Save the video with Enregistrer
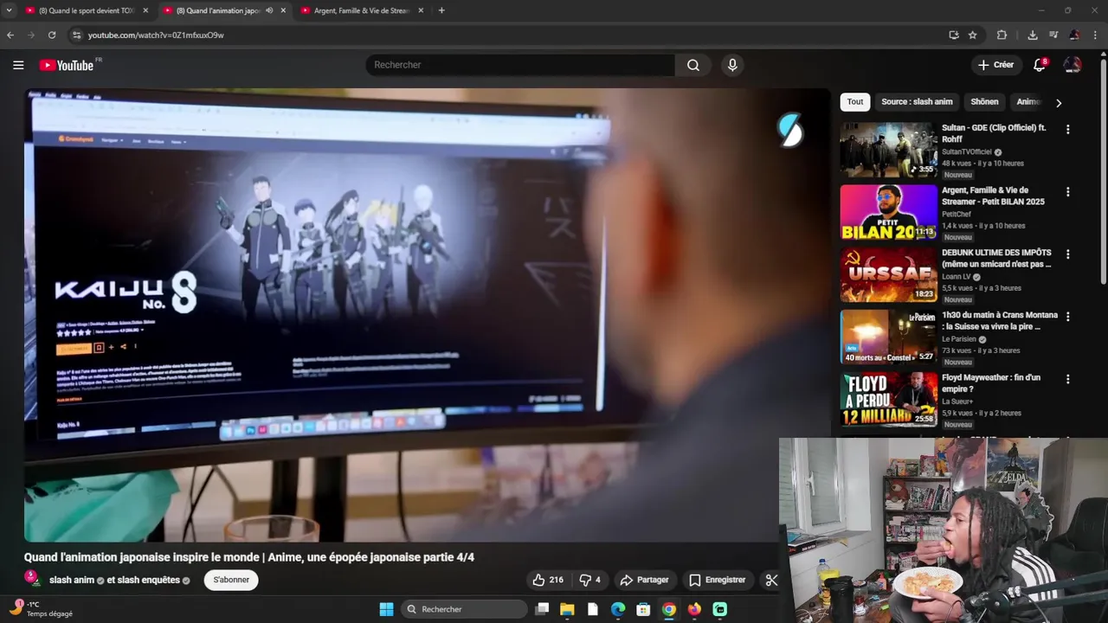The height and width of the screenshot is (623, 1108). tap(717, 580)
